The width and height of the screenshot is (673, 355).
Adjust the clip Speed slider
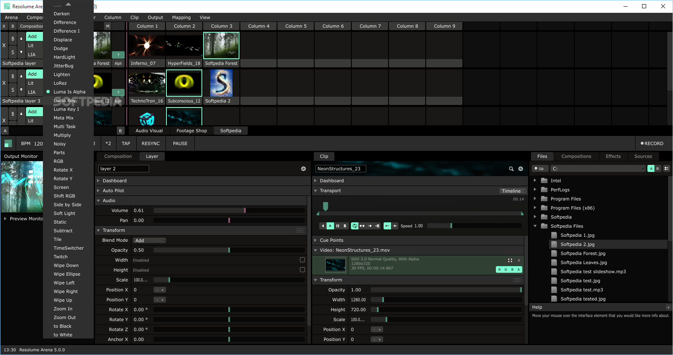[474, 226]
